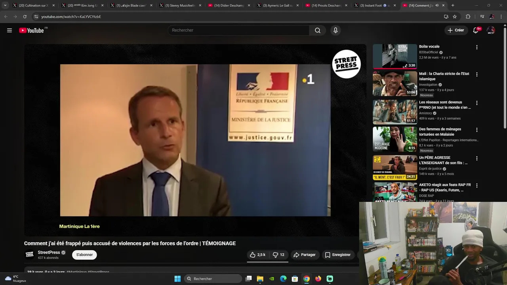
Task: Save the video with Enregistrer
Action: [x=338, y=255]
